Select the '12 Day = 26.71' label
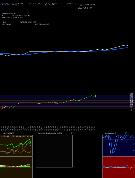The width and height of the screenshot is (135, 178). click(10, 5)
